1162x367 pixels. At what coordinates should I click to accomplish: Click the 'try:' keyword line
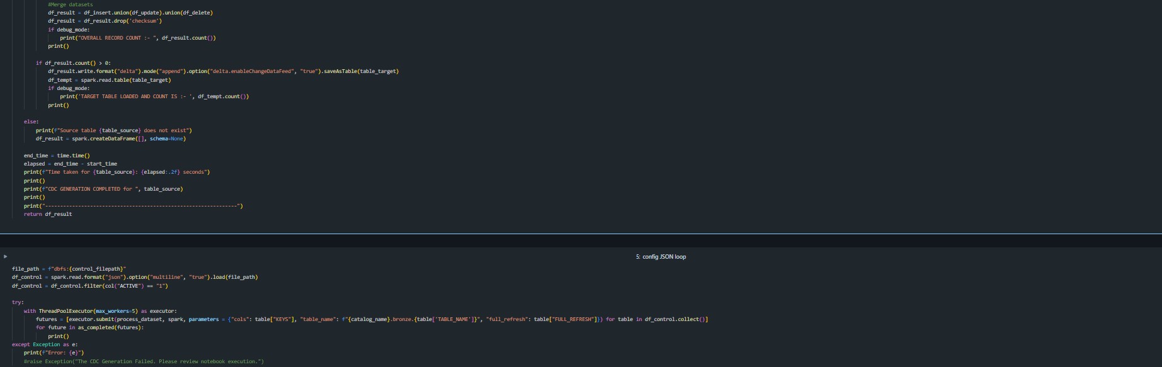18,302
